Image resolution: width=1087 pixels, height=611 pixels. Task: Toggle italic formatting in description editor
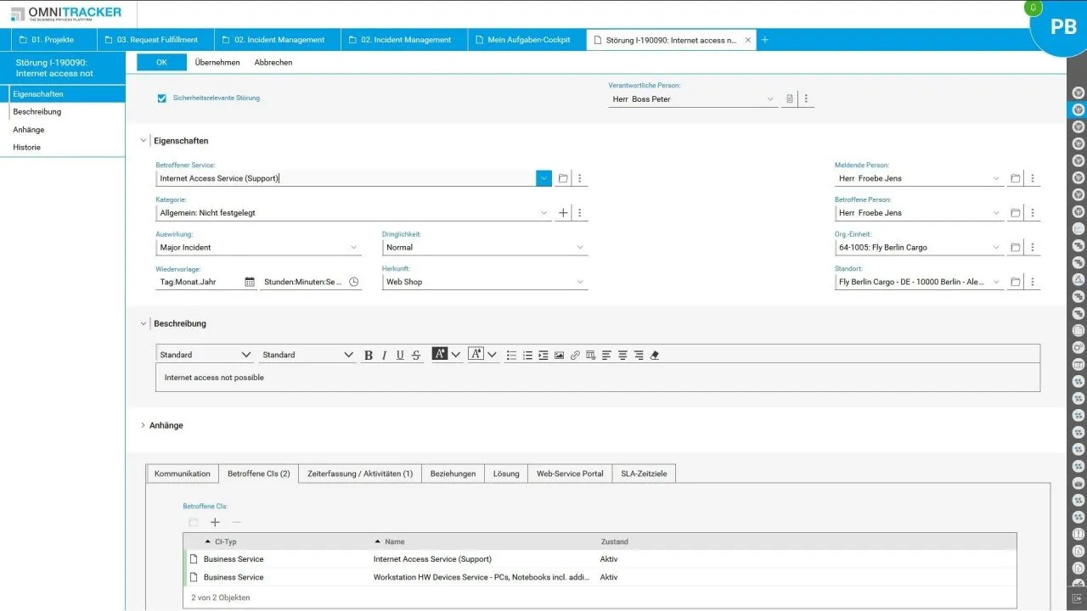(x=384, y=355)
